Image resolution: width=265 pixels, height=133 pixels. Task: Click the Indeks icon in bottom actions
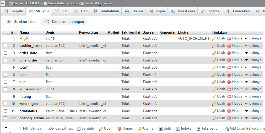[x=178, y=129]
